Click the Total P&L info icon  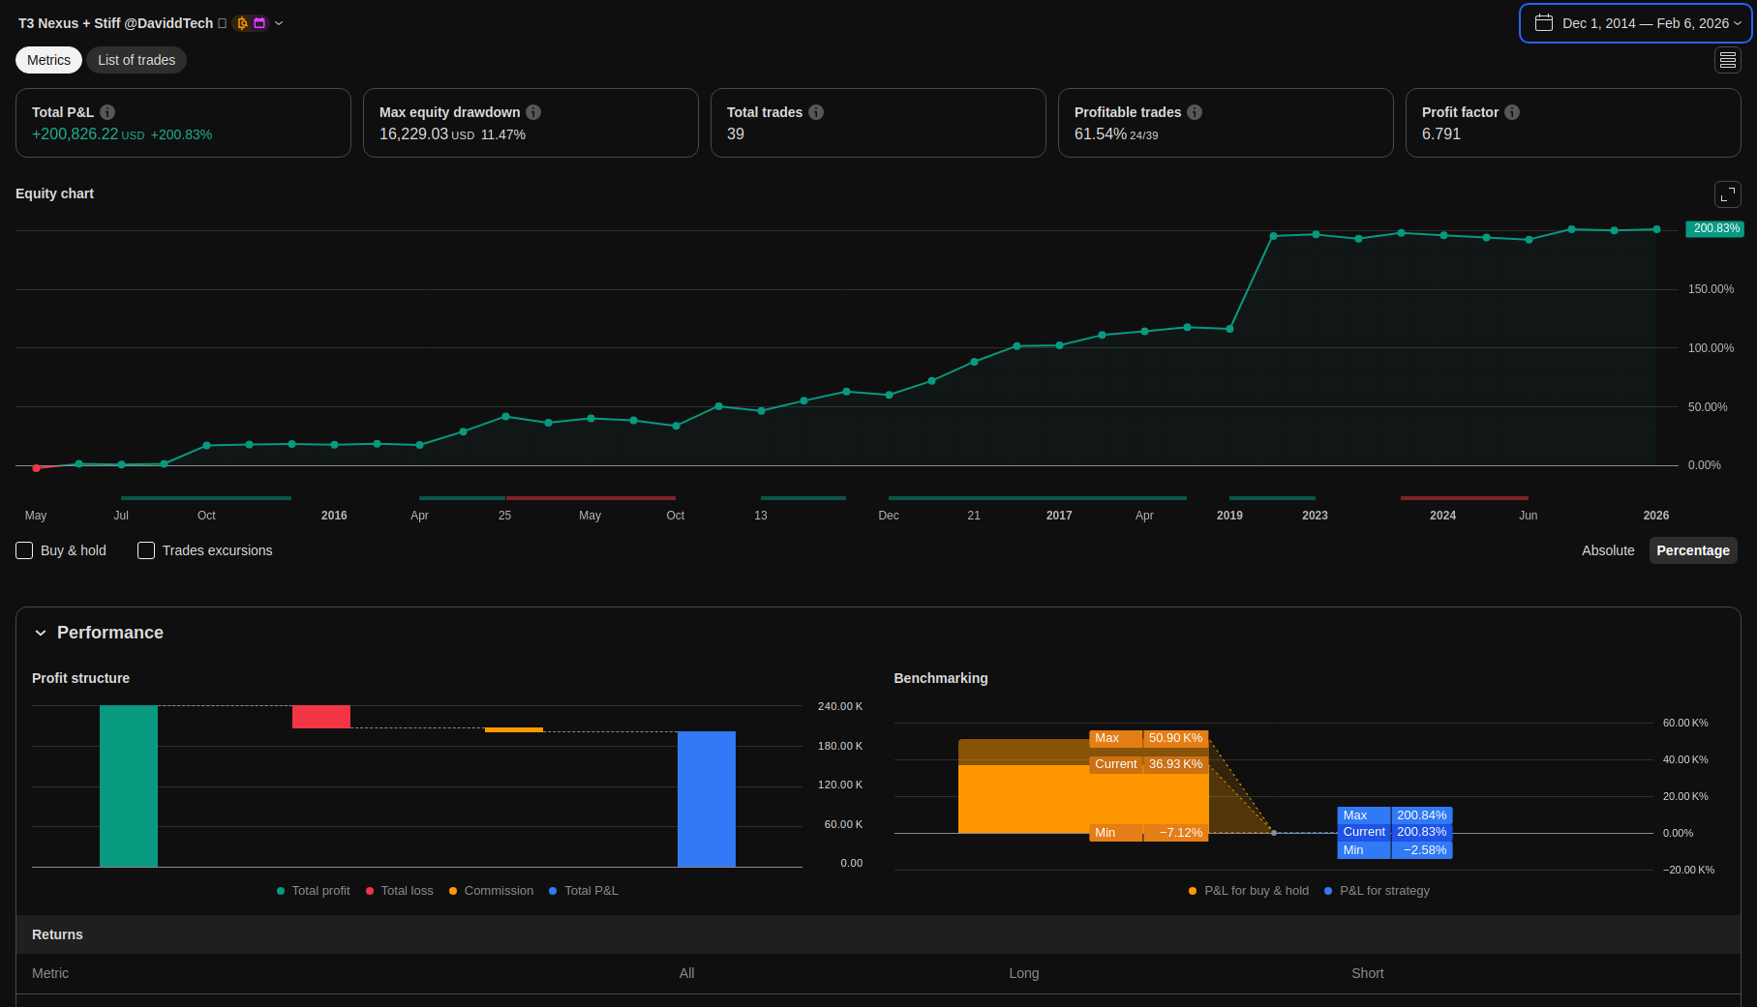(x=107, y=112)
